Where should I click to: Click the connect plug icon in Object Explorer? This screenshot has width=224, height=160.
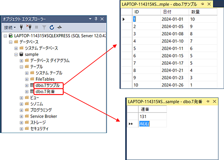point(21,27)
